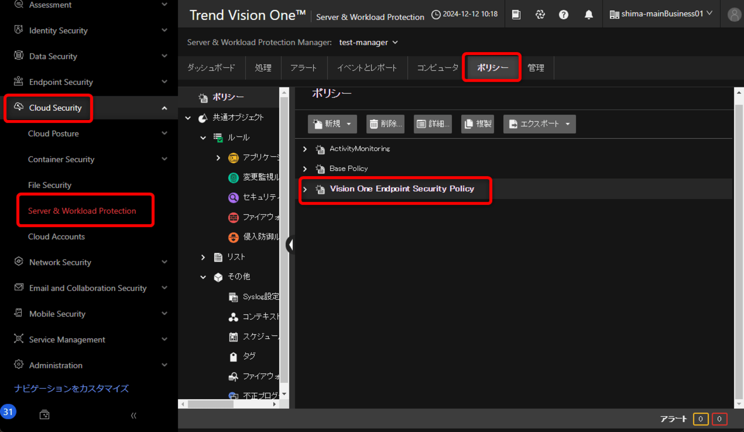Expand the Identity Security menu chevron
This screenshot has height=432, width=744.
tap(164, 30)
